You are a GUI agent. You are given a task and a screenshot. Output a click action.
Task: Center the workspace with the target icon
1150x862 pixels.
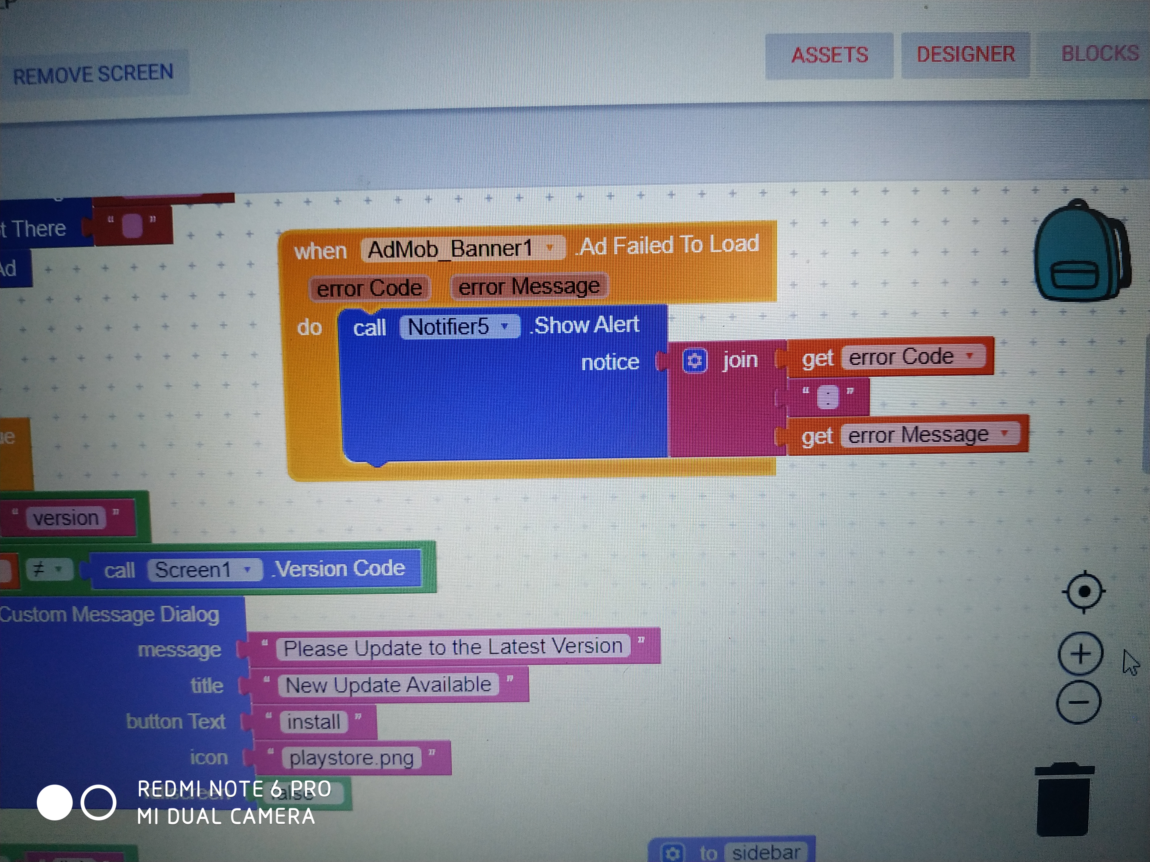coord(1084,591)
